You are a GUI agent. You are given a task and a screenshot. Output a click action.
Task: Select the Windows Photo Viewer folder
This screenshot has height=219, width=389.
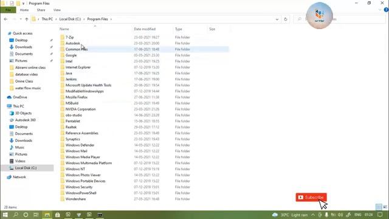83,175
